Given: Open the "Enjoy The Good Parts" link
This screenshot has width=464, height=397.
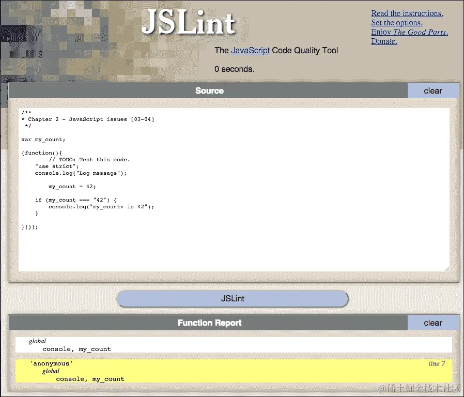Looking at the screenshot, I should (x=409, y=32).
